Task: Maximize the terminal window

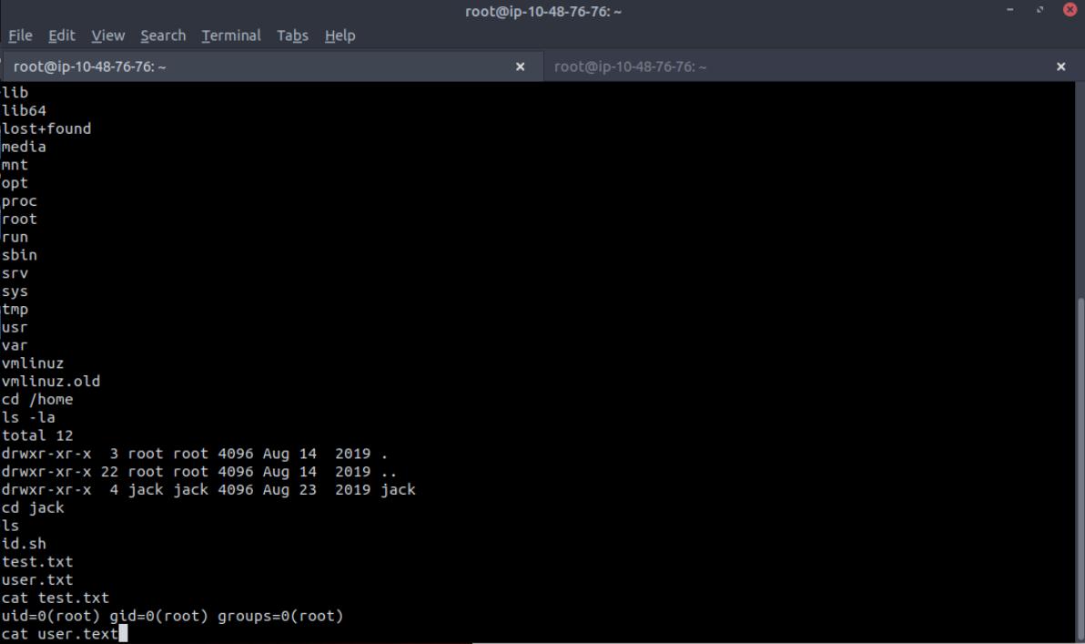Action: 1039,11
